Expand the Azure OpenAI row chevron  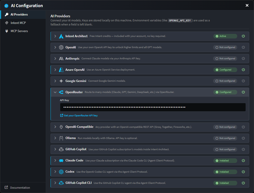55,70
